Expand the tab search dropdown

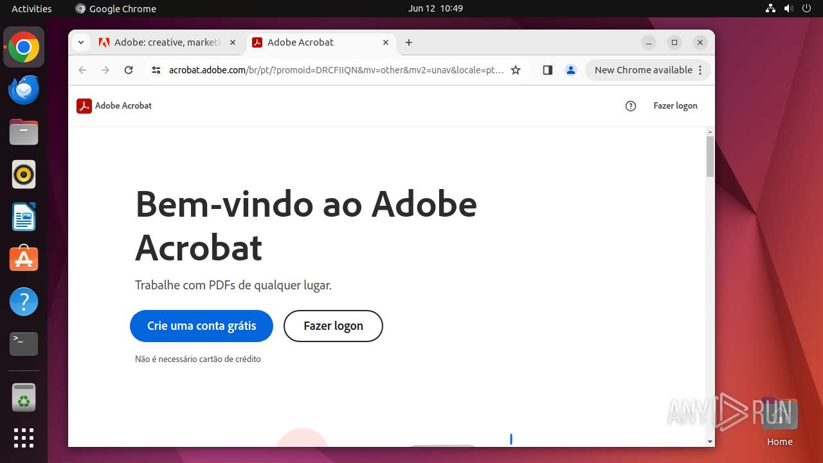coord(81,42)
